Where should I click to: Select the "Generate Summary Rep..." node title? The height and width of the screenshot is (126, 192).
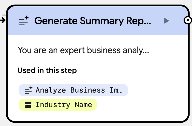[92, 21]
